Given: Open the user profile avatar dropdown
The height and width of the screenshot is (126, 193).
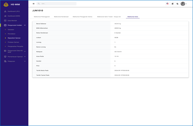Looking at the screenshot, I should point(183,4).
